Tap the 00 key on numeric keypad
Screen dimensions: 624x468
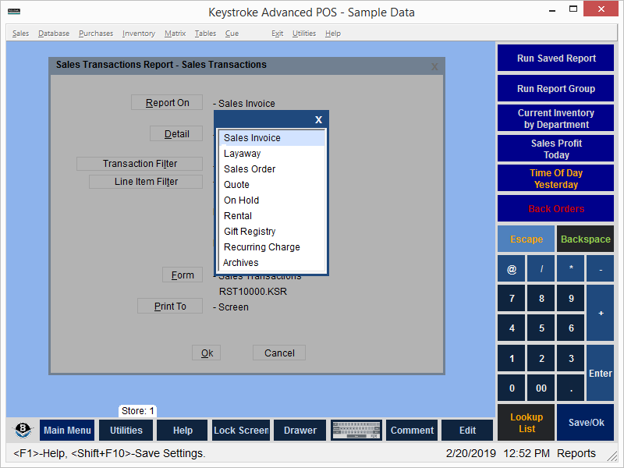pos(541,388)
